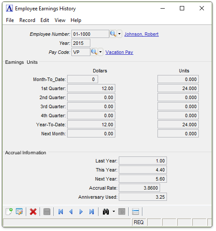
Task: Open the Record menu
Action: pos(27,20)
